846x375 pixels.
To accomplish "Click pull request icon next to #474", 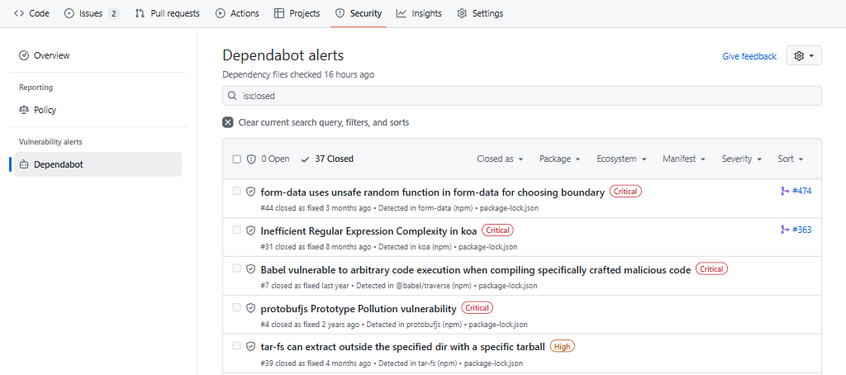I will [784, 192].
